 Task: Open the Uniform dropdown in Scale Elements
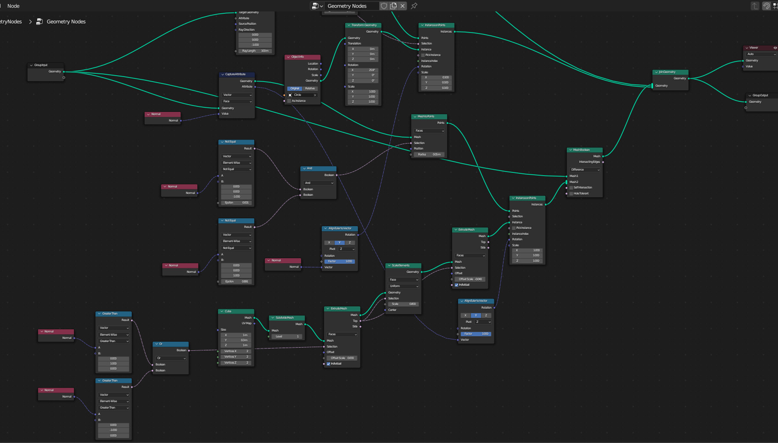pos(403,286)
